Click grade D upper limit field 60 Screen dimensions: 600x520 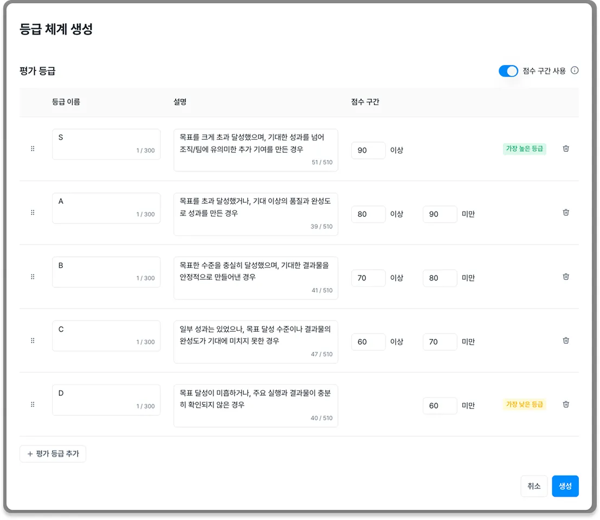440,406
